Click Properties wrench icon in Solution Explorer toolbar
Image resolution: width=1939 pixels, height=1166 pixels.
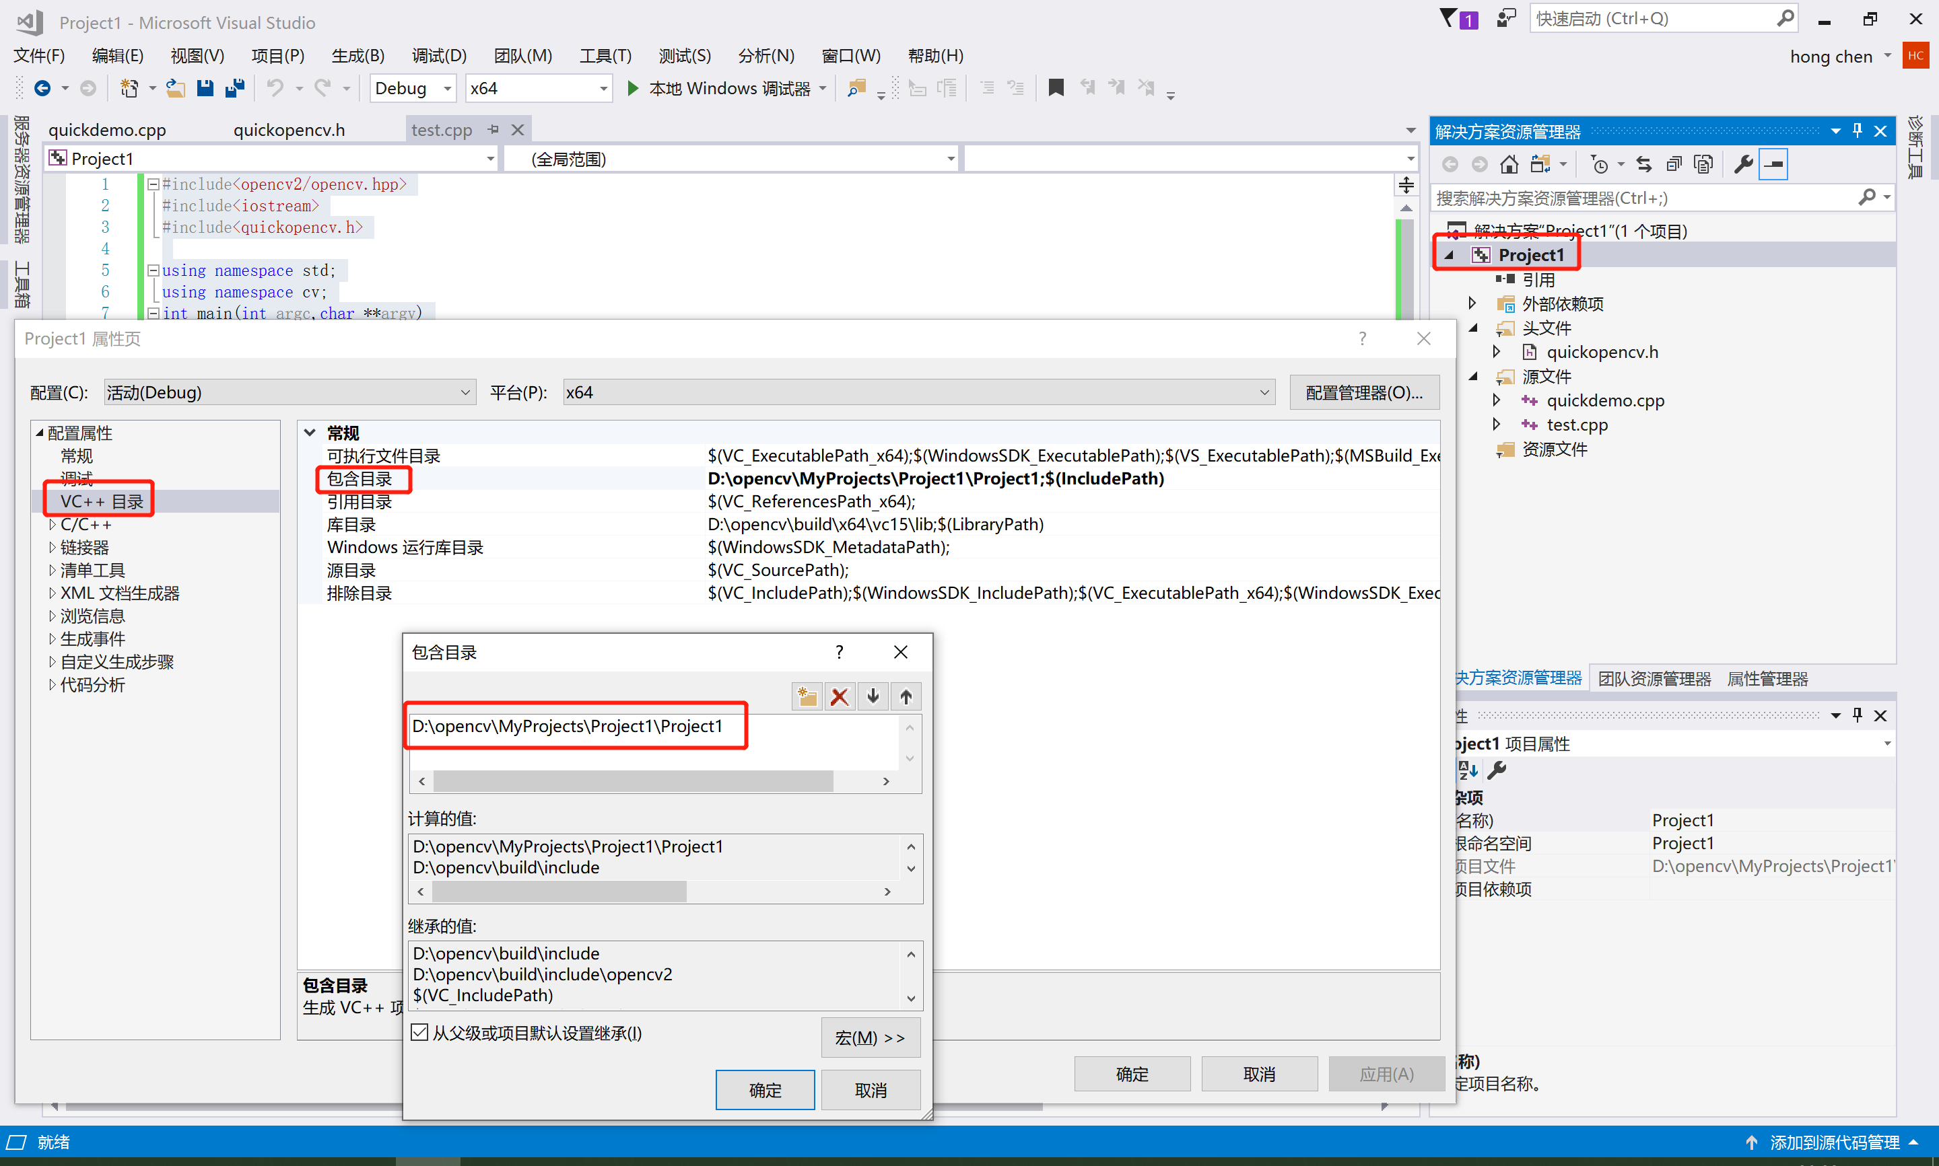tap(1742, 164)
